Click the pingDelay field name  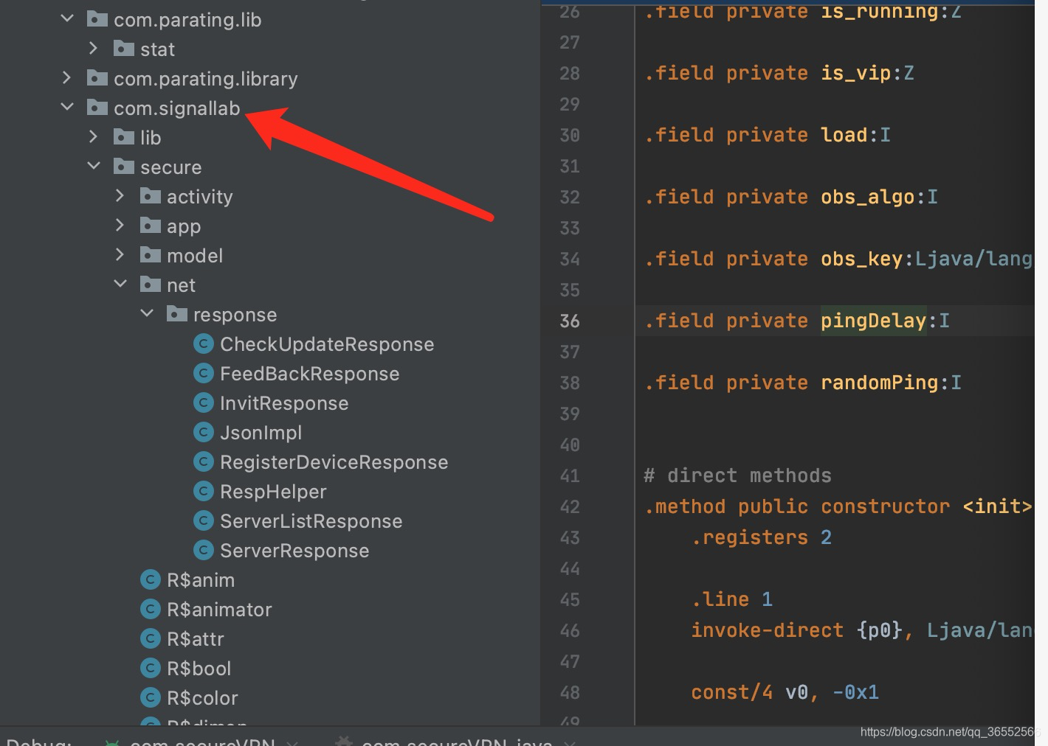[873, 321]
